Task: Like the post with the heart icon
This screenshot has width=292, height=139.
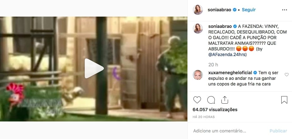Action: (197, 100)
